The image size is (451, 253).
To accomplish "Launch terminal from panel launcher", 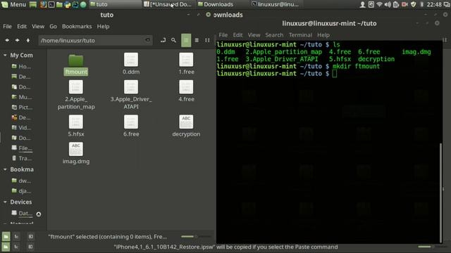I will click(51, 4).
